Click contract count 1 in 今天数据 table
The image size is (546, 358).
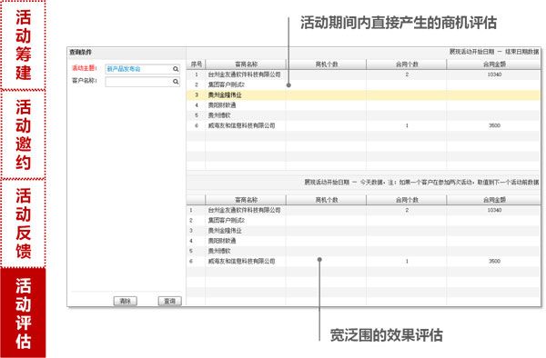tap(407, 261)
